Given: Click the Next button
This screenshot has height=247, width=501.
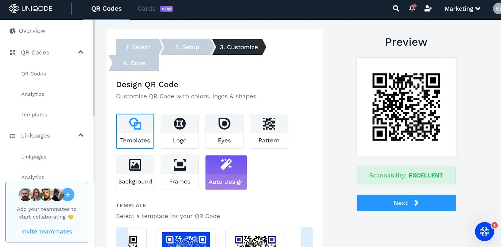Looking at the screenshot, I should (406, 203).
